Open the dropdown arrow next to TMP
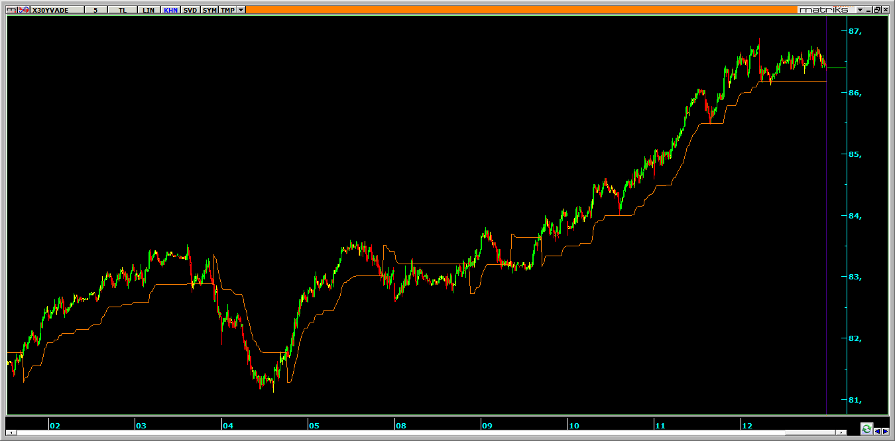 (x=241, y=10)
